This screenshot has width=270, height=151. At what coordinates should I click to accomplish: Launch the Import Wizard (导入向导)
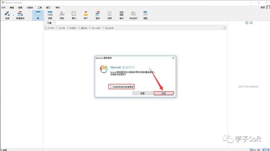coord(94,28)
